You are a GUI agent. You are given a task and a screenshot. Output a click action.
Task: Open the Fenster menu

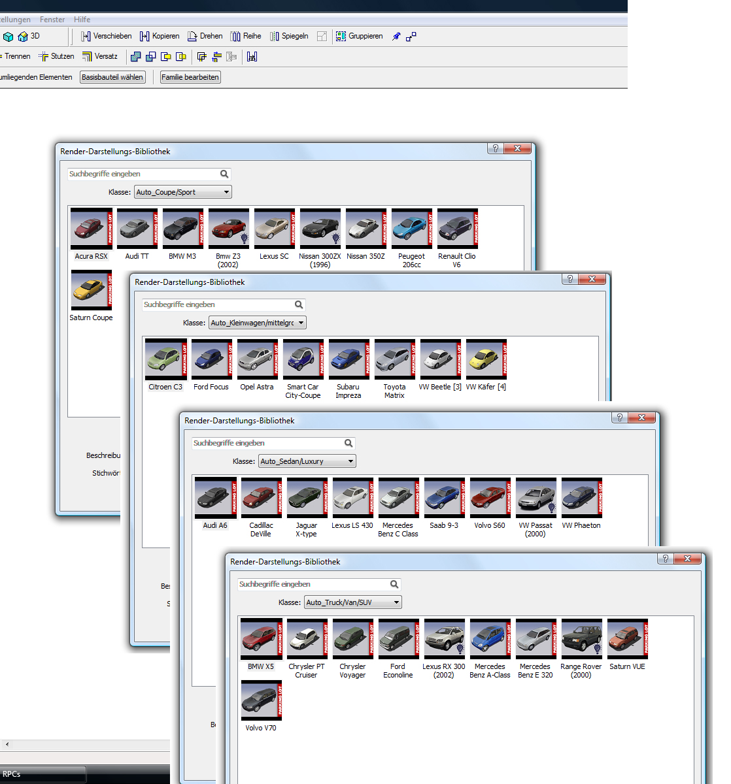(x=52, y=20)
